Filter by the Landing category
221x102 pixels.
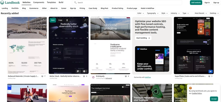(5, 8)
